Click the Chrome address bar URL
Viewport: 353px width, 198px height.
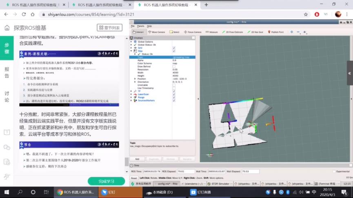pyautogui.click(x=91, y=14)
